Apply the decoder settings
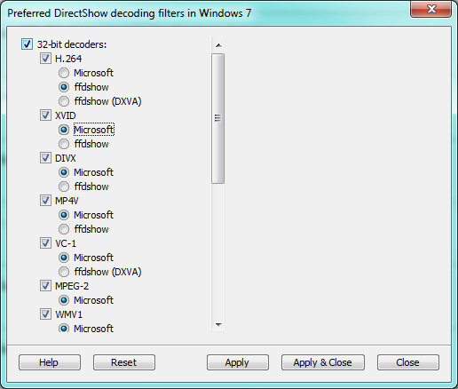Screen dimensions: 458x389 click(x=238, y=362)
